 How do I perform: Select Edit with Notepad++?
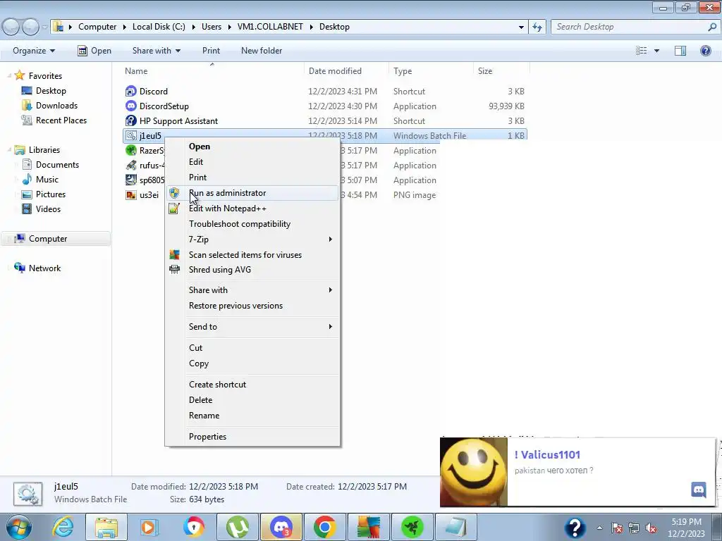pyautogui.click(x=252, y=209)
